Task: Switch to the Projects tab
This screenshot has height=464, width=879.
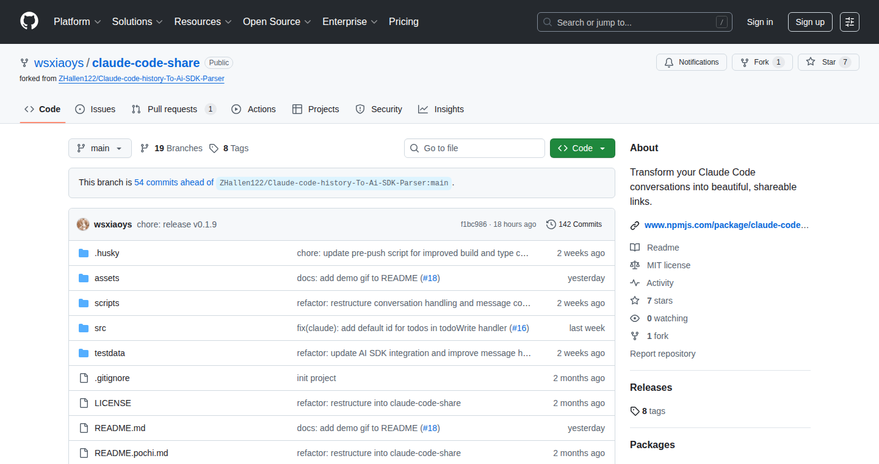Action: (316, 109)
